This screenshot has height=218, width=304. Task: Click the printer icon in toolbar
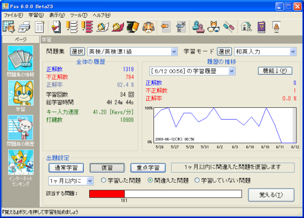[x=24, y=27]
